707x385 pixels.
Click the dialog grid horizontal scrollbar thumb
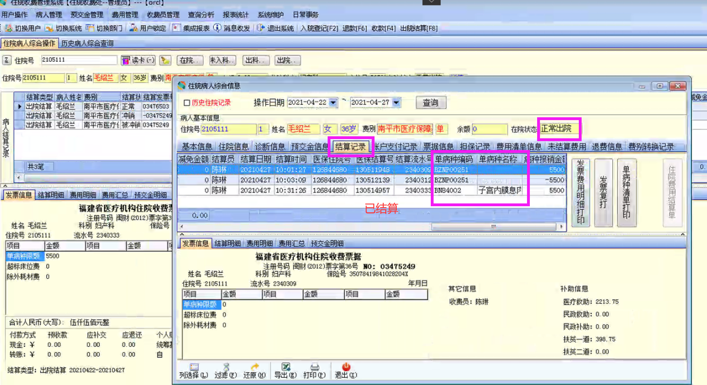493,226
